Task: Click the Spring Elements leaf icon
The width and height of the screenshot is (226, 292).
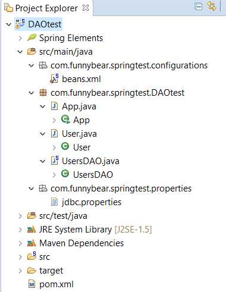Action: (x=32, y=37)
